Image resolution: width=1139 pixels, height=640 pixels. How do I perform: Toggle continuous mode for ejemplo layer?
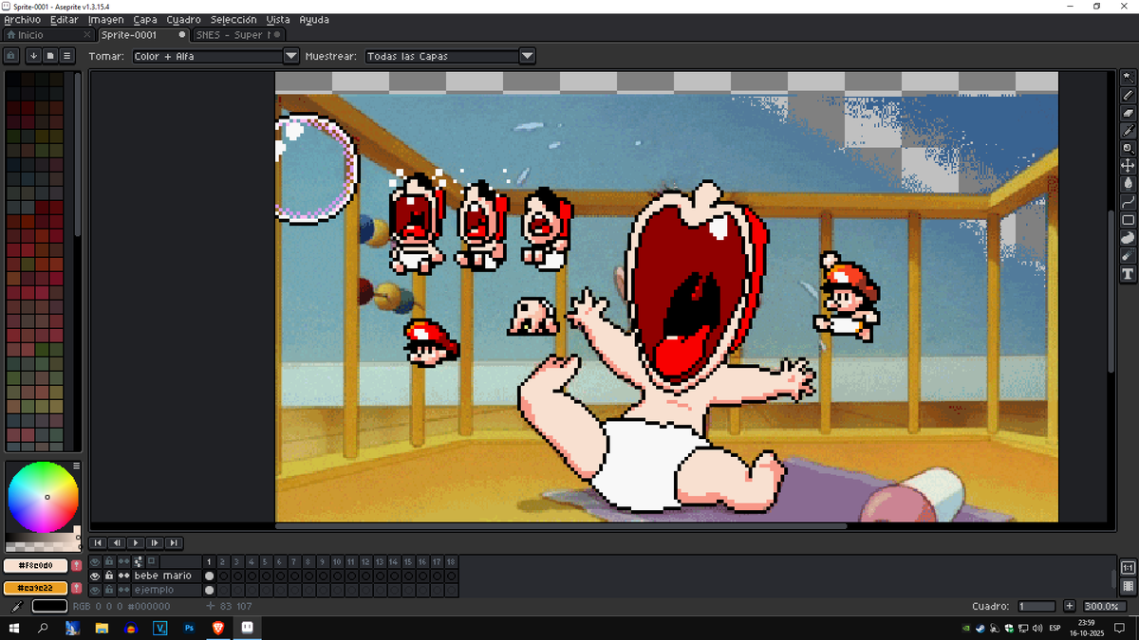click(x=123, y=590)
